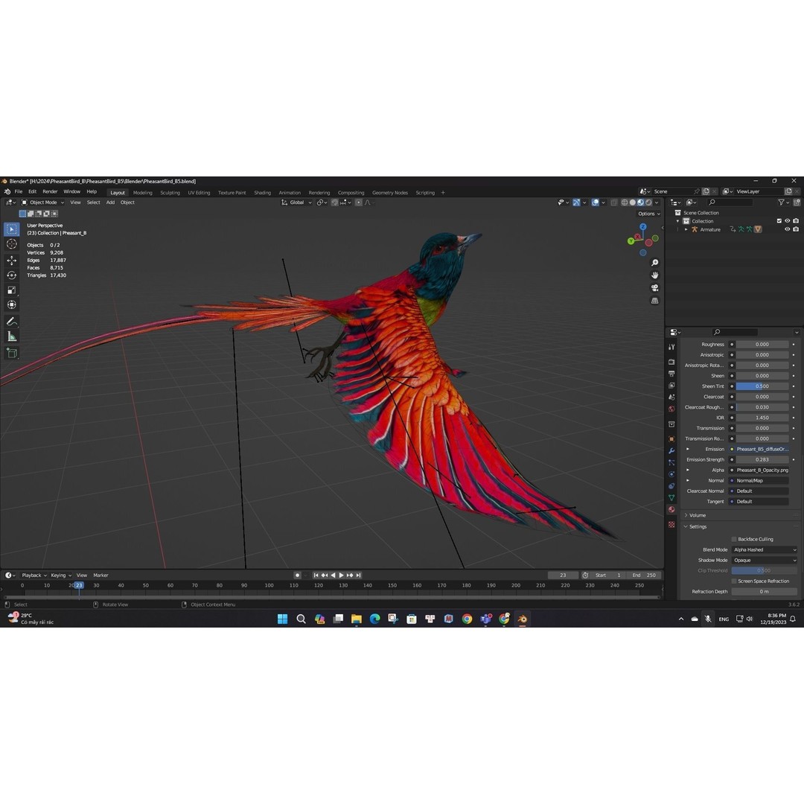This screenshot has height=804, width=804.
Task: Open the Render properties tab
Action: pyautogui.click(x=671, y=362)
